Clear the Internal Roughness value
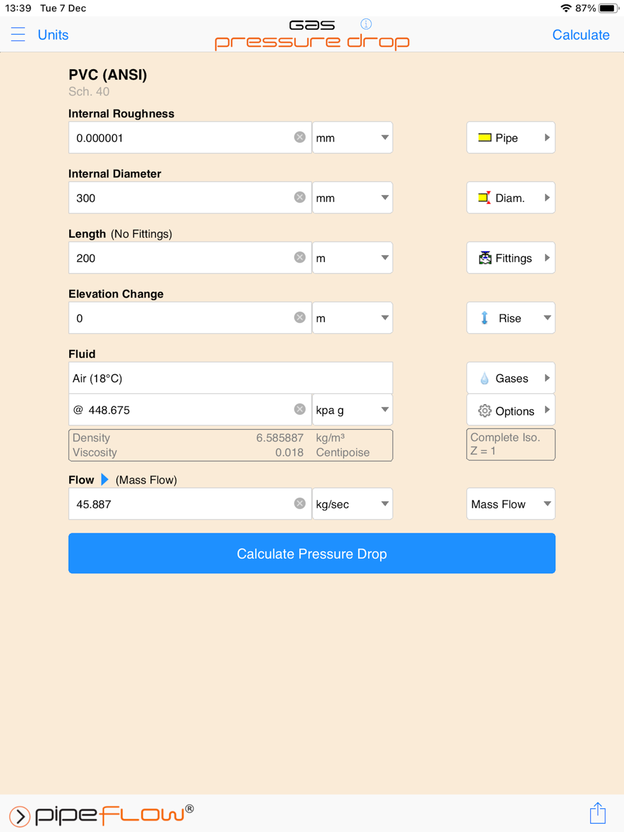The height and width of the screenshot is (832, 624). (300, 137)
